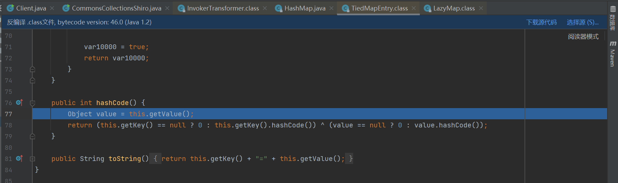Image resolution: width=618 pixels, height=183 pixels.
Task: Close the Client.java tab
Action: tap(52, 8)
